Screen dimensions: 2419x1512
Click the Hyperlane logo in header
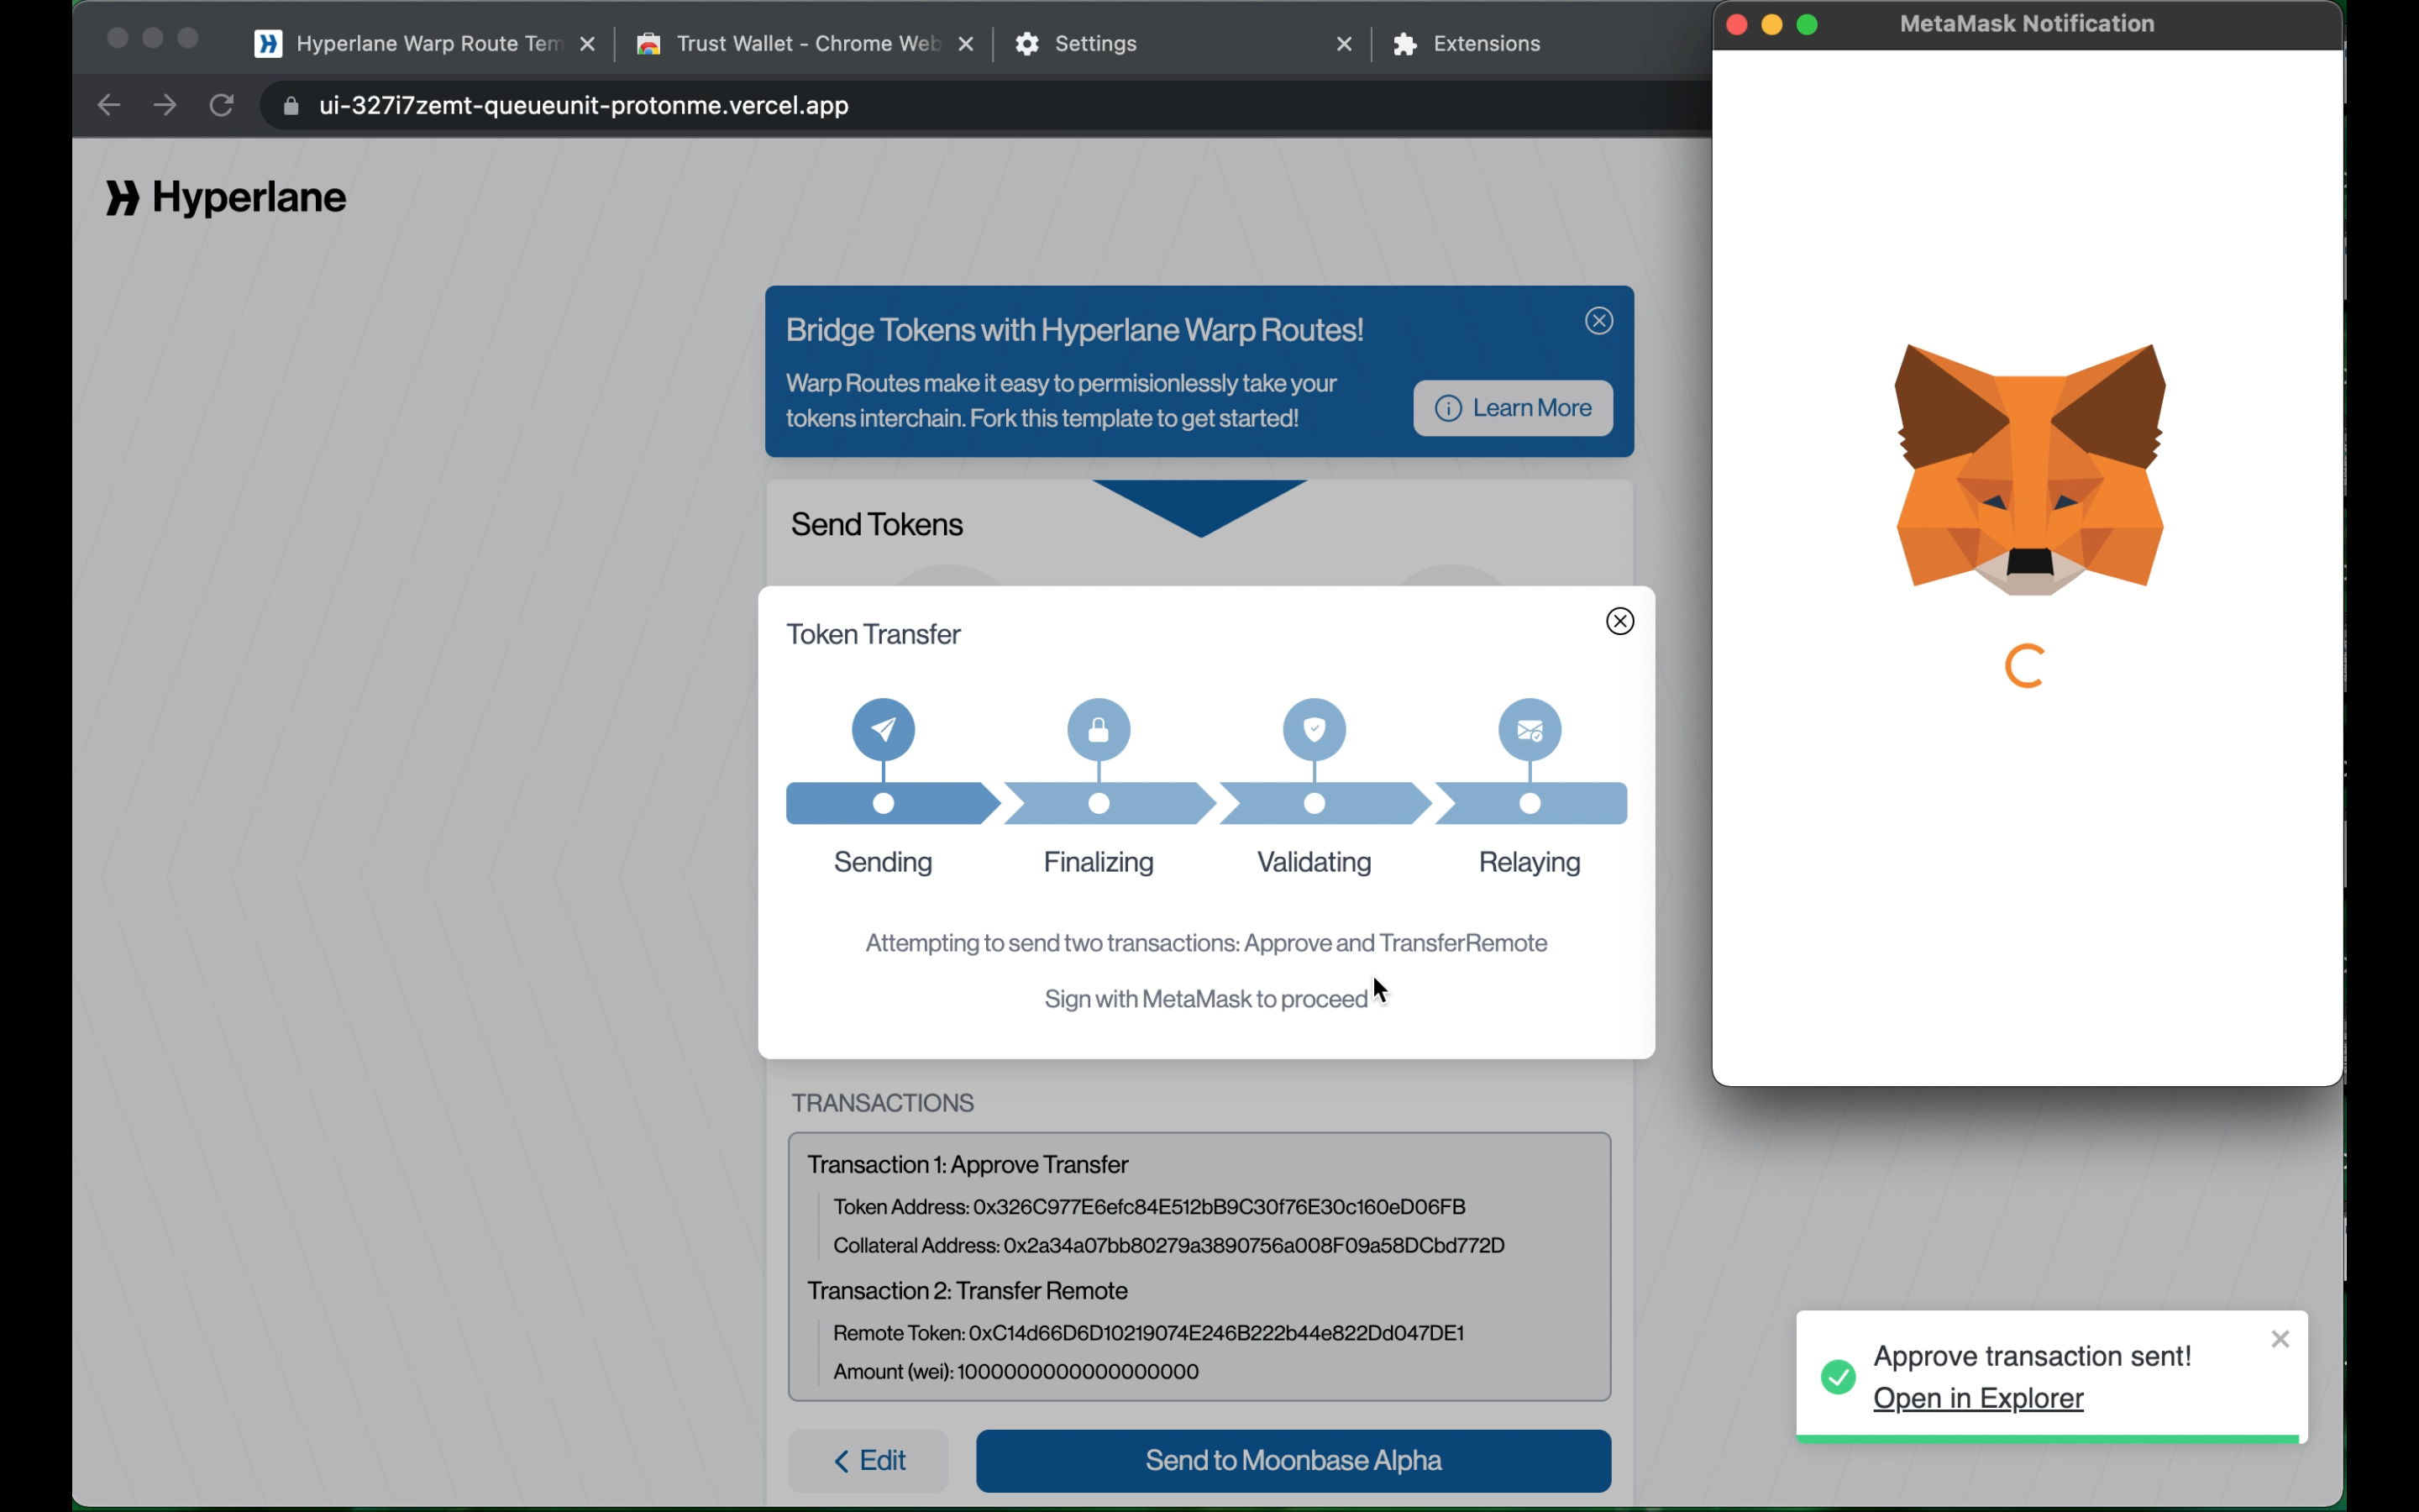[x=227, y=198]
